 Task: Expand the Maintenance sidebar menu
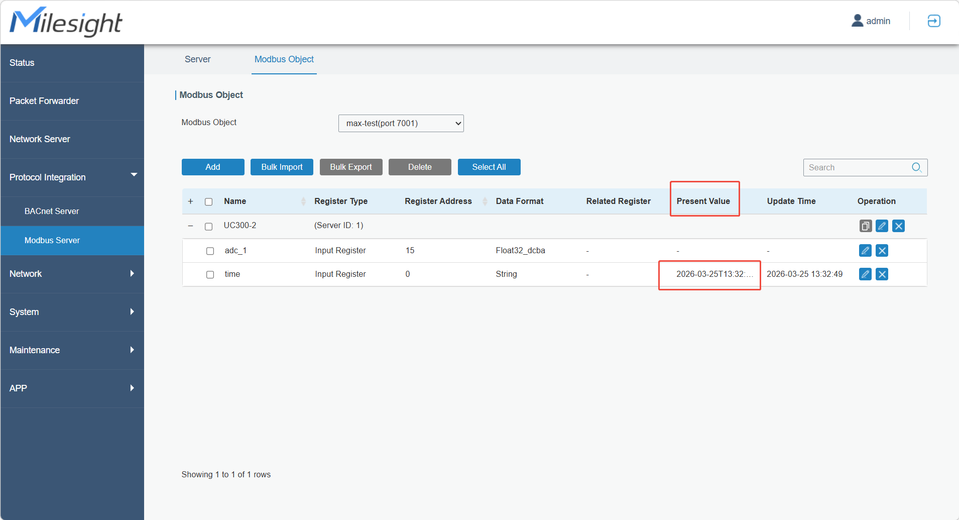tap(72, 350)
